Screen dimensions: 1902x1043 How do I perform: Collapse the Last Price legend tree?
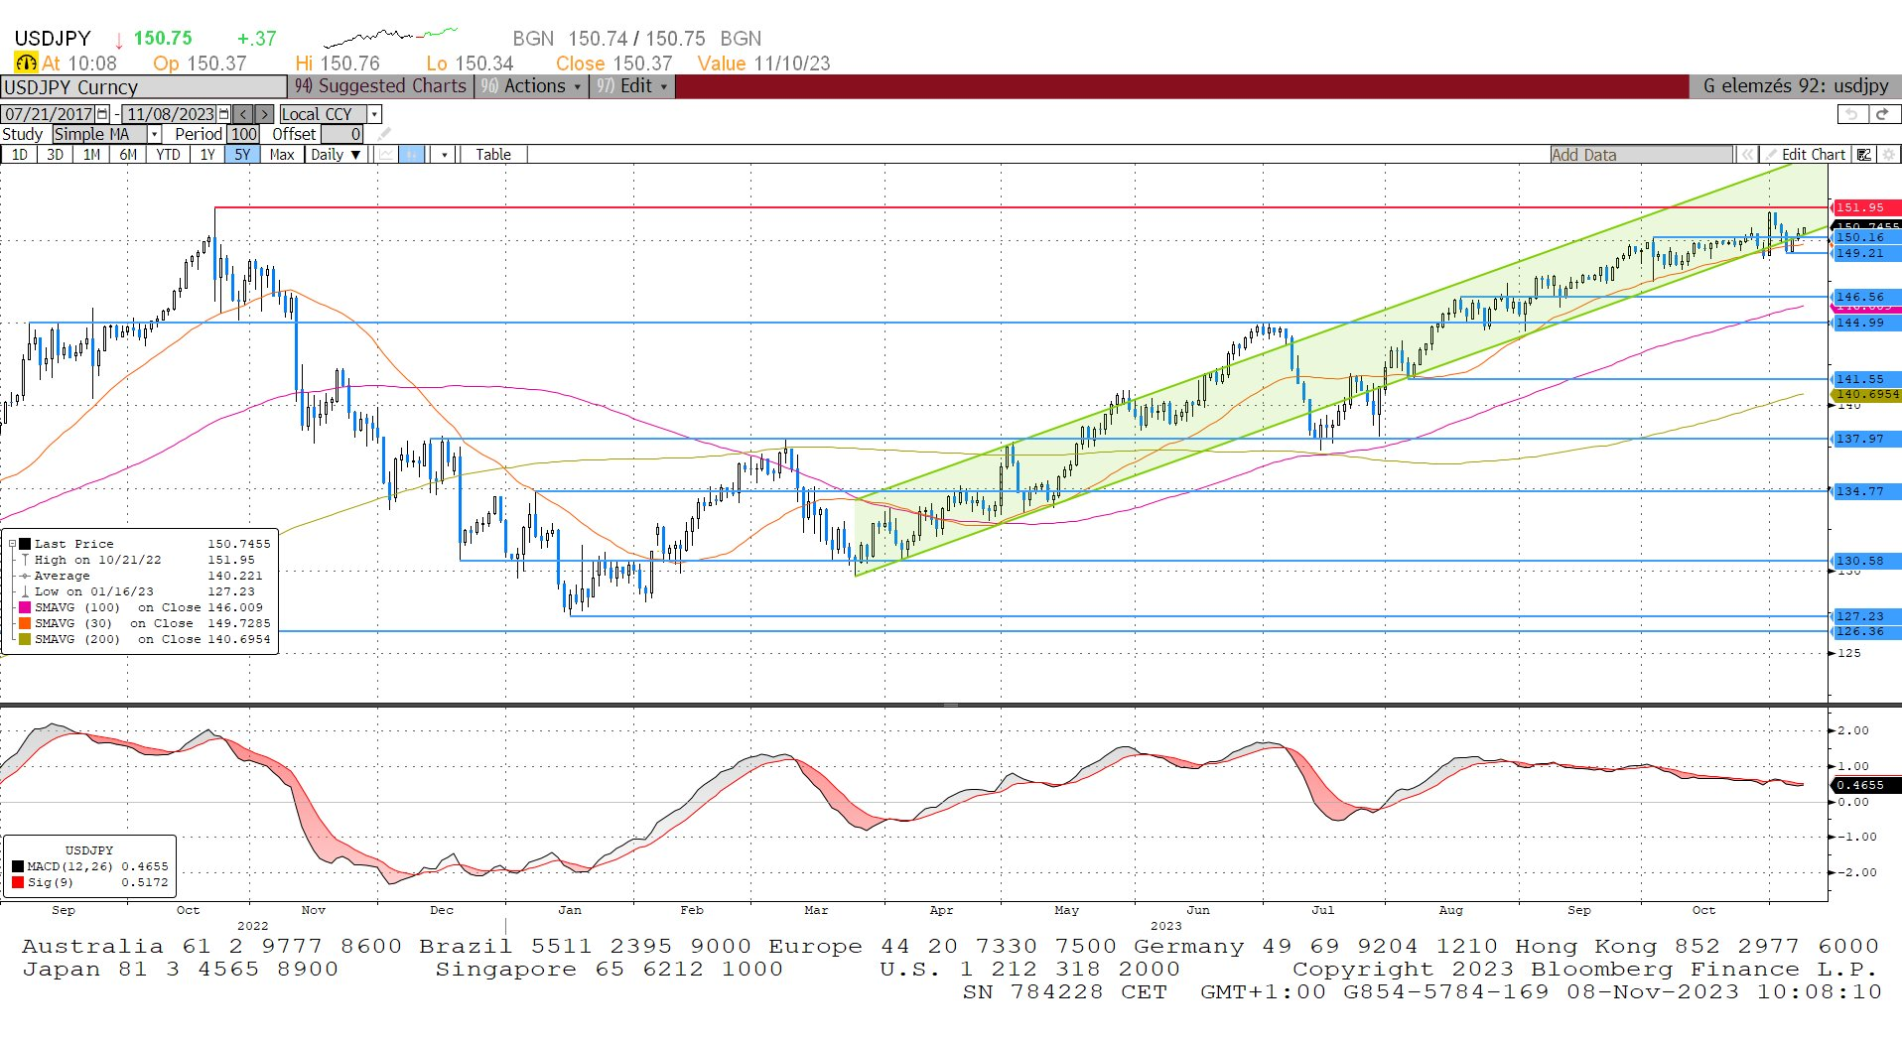(12, 544)
